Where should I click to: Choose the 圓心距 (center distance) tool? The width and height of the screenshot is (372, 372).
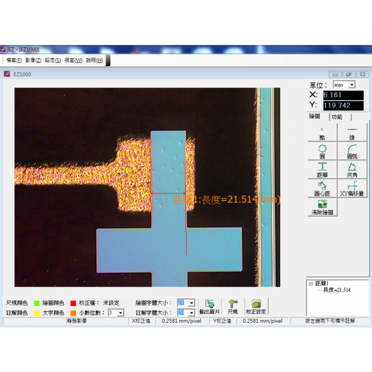coord(322,188)
